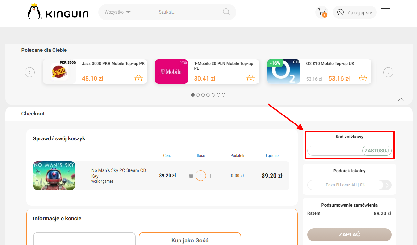Select the seventh carousel page dot
This screenshot has width=417, height=245.
click(x=223, y=95)
